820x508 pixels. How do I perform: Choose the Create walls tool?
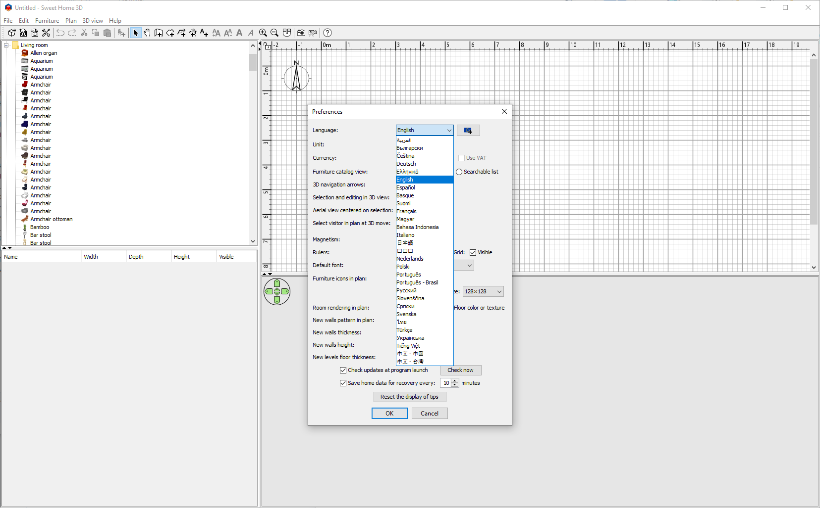[159, 33]
